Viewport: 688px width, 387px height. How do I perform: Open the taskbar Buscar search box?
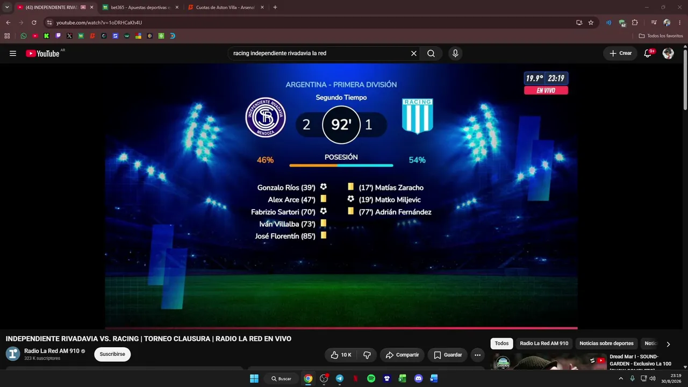click(x=282, y=378)
